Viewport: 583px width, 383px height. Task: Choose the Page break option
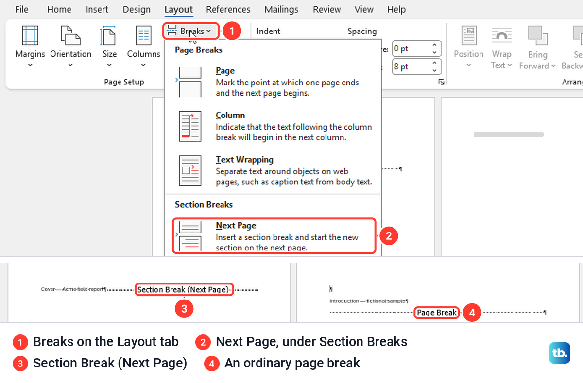[x=272, y=82]
